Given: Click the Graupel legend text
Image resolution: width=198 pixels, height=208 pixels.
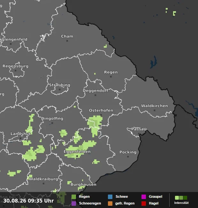Looking at the screenshot, I should tap(156, 196).
